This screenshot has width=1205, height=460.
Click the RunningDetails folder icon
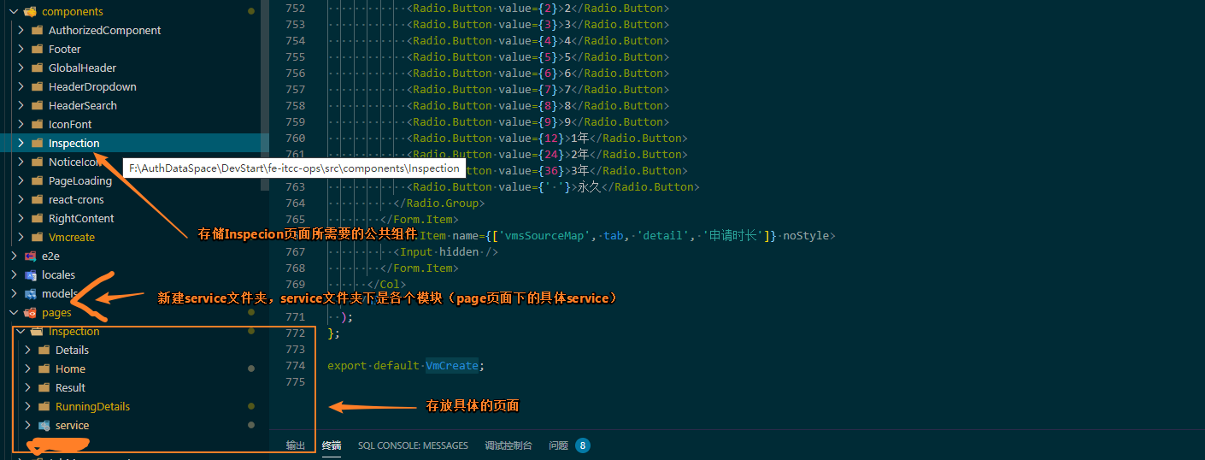pos(44,406)
